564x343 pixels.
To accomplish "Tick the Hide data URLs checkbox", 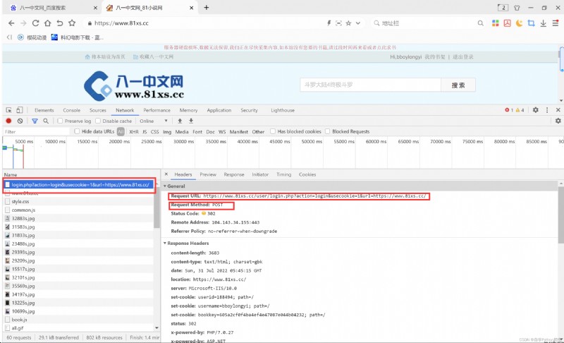I will click(x=77, y=131).
